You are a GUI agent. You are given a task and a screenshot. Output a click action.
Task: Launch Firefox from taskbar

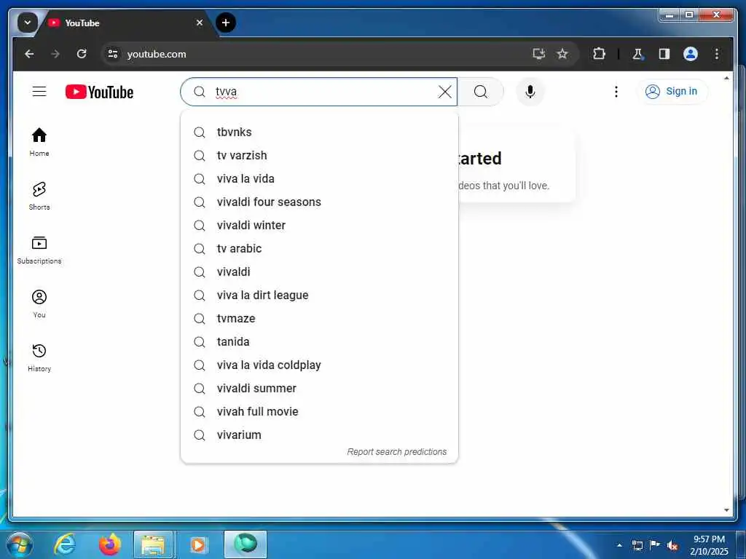point(109,544)
